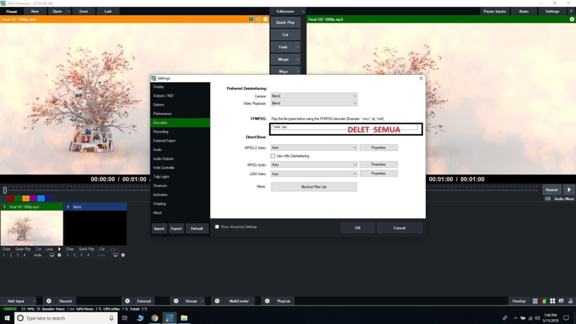Click volume icon in system tray
This screenshot has height=324, width=576.
pyautogui.click(x=537, y=318)
